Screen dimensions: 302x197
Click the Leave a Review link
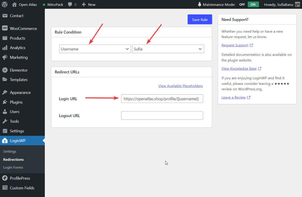click(234, 97)
